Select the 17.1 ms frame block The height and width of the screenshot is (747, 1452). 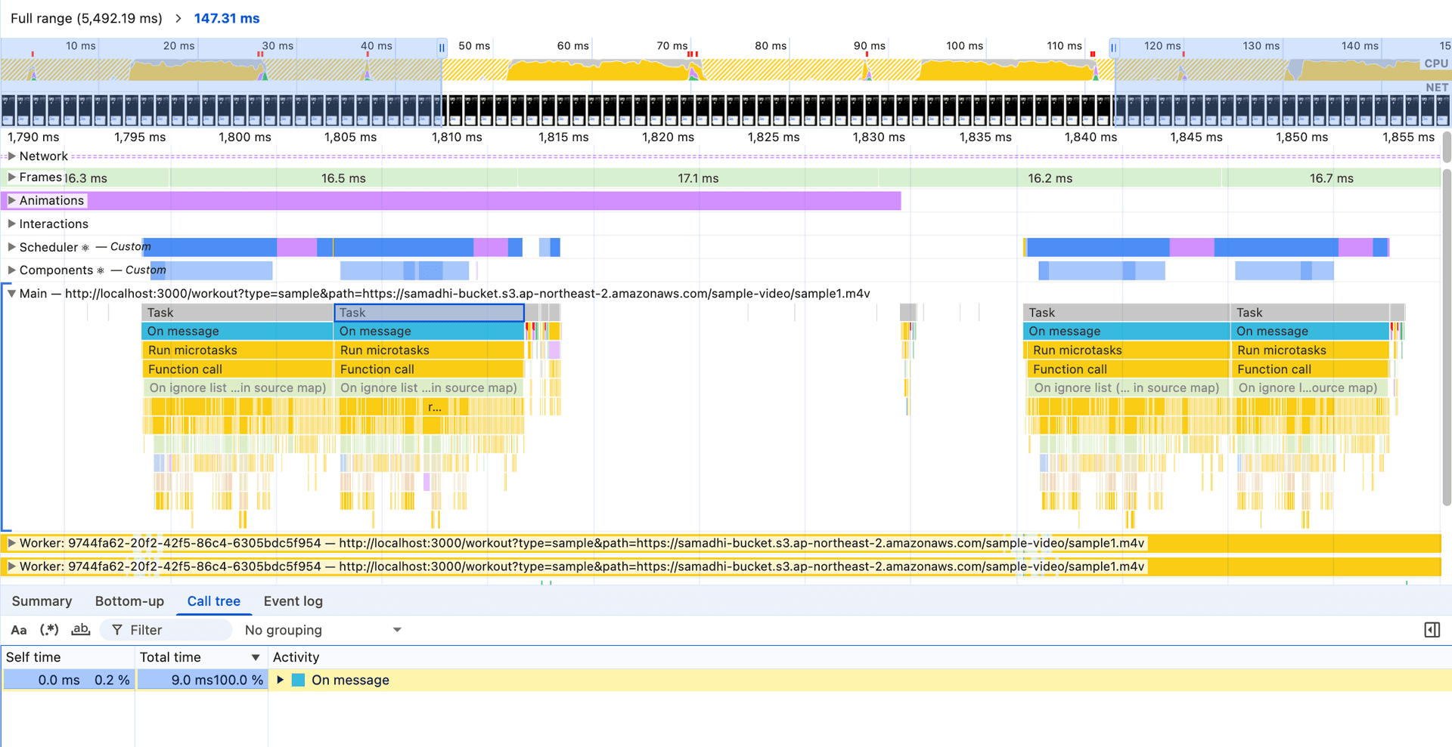[697, 178]
